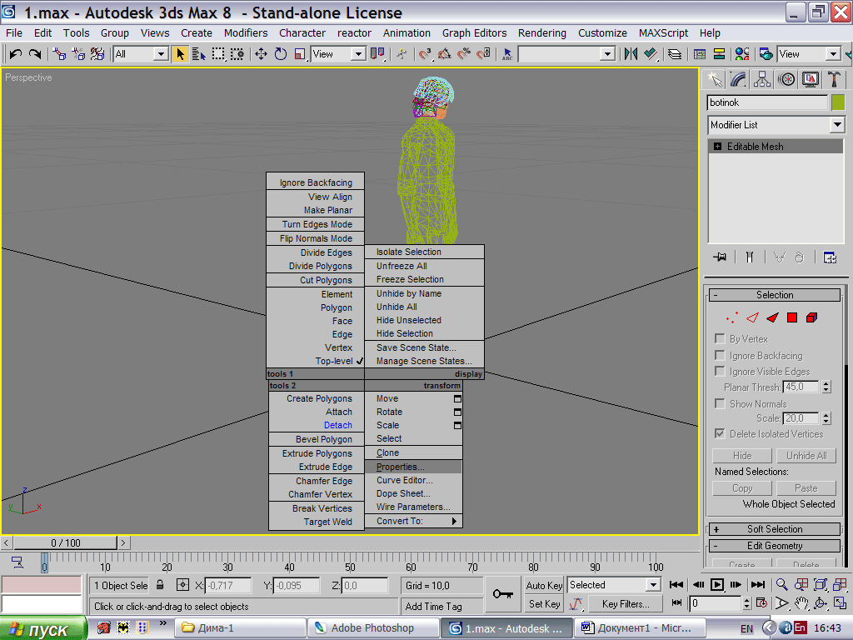This screenshot has width=853, height=640.
Task: Click the Redo arrow in the toolbar
Action: (x=35, y=54)
